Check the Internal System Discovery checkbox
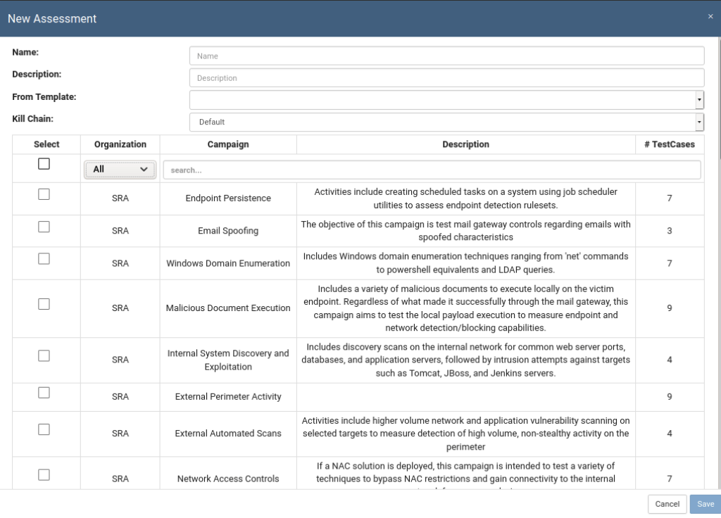Viewport: 721px width, 518px height. (44, 356)
